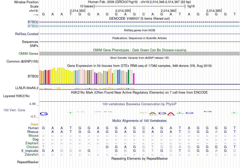Click the RefSeq Curated track label
This screenshot has width=240, height=168.
pos(27,34)
